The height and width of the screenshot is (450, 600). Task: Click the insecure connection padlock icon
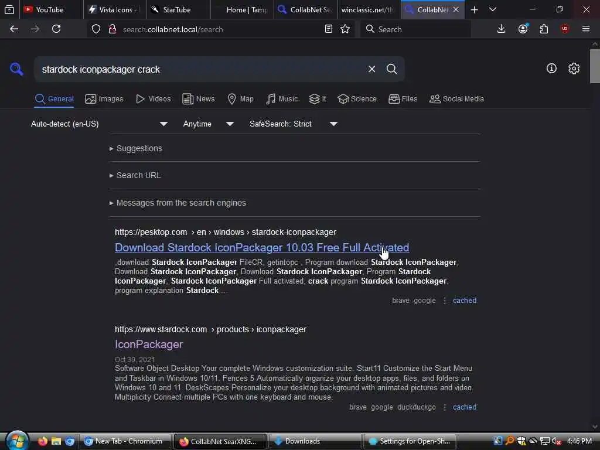112,29
